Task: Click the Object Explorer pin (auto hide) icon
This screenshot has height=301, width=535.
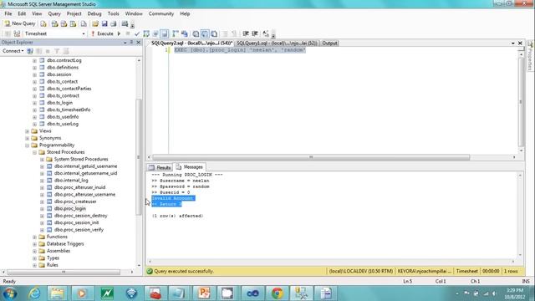Action: coord(132,43)
